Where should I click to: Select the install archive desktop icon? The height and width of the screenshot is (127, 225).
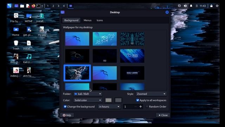coord(41,18)
